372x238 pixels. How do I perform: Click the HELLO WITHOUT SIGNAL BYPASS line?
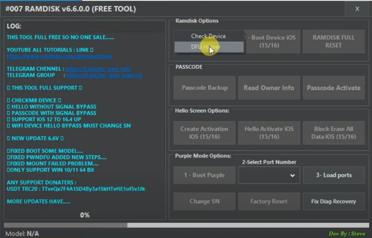(x=51, y=107)
